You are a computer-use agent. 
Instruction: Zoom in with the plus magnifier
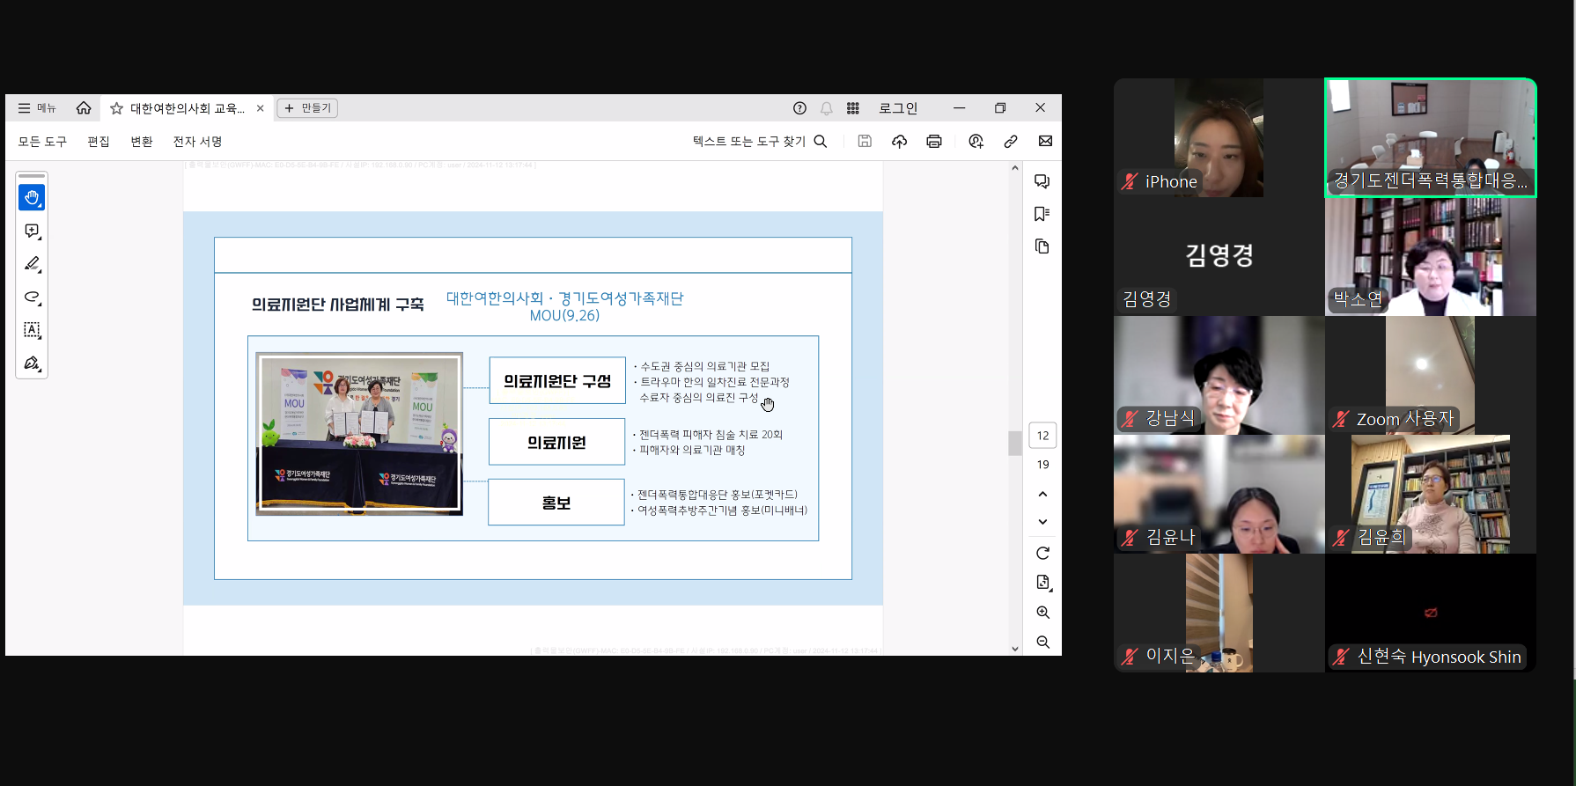[1042, 613]
